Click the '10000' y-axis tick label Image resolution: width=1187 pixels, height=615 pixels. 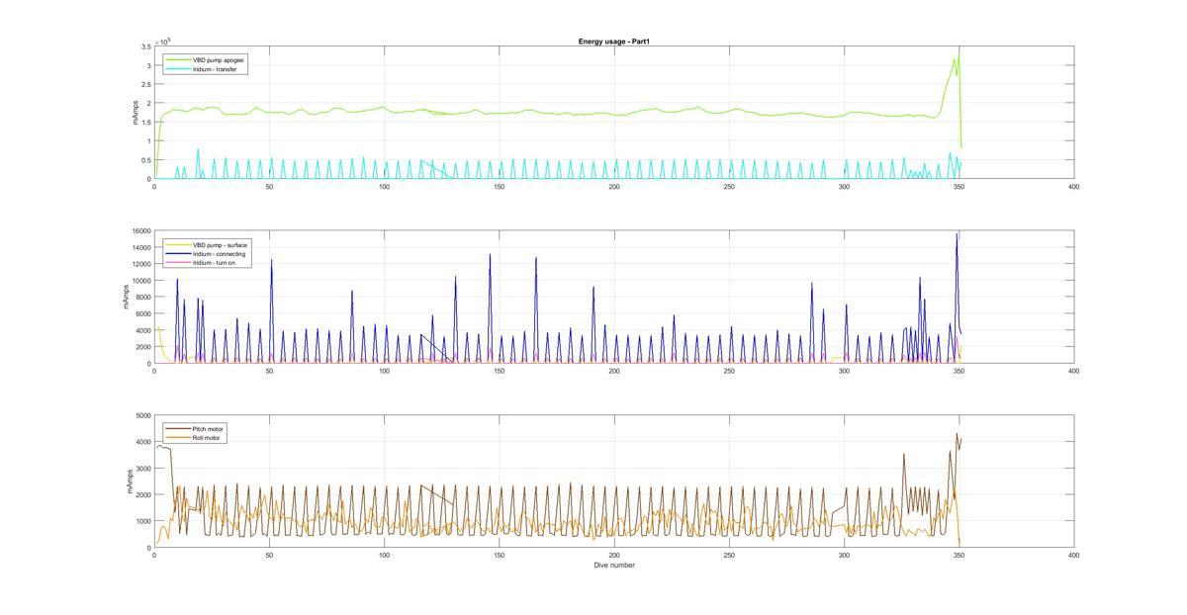[141, 281]
